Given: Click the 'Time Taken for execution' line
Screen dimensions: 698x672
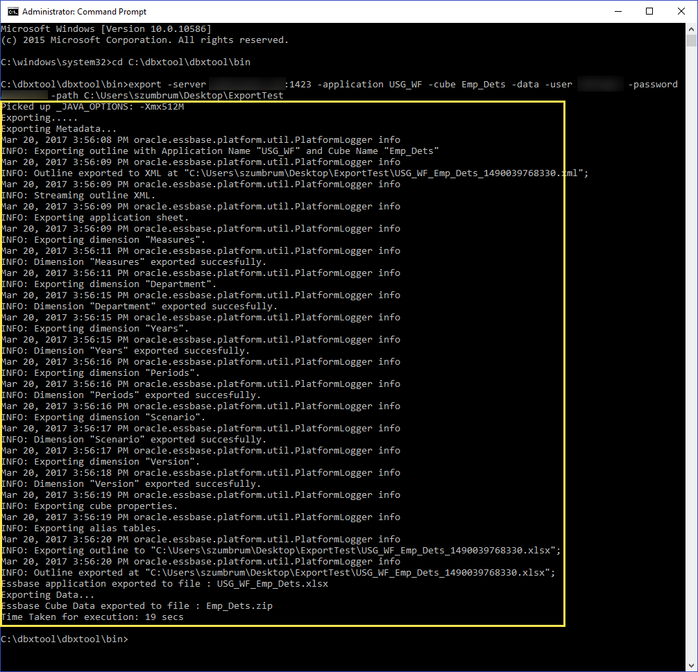Looking at the screenshot, I should point(92,617).
